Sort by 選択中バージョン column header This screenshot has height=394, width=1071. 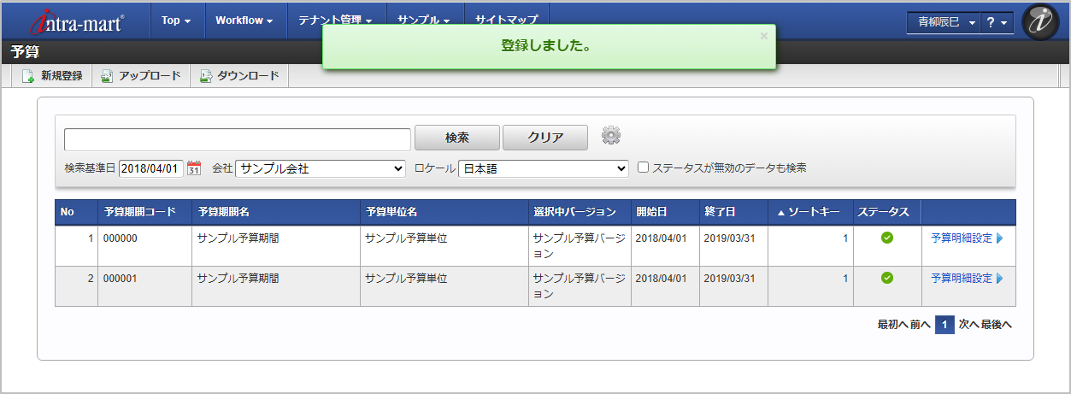580,212
